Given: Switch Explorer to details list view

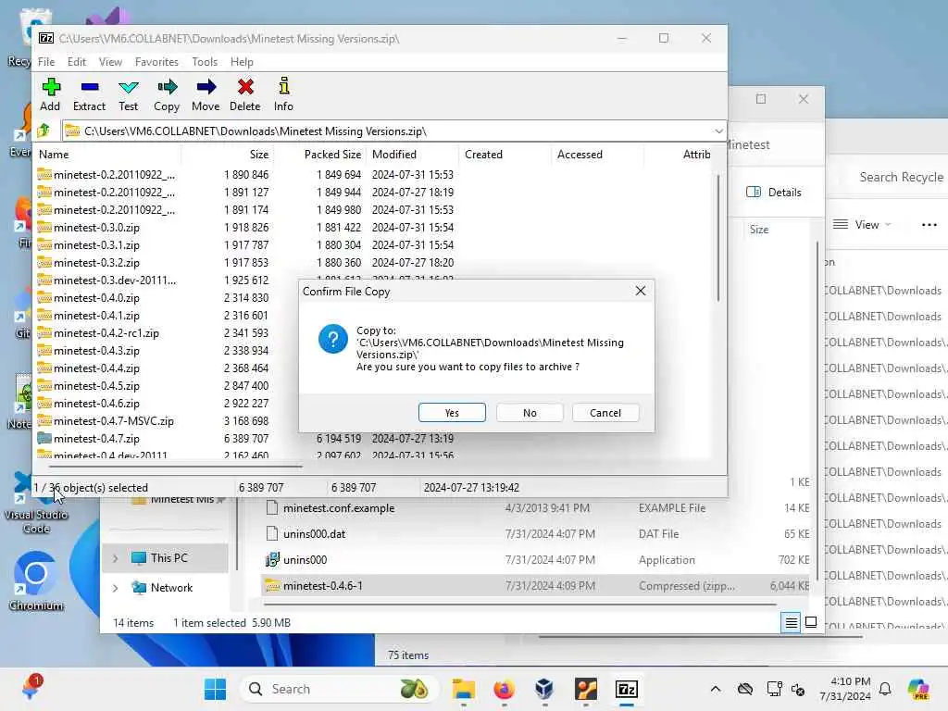Looking at the screenshot, I should (791, 622).
